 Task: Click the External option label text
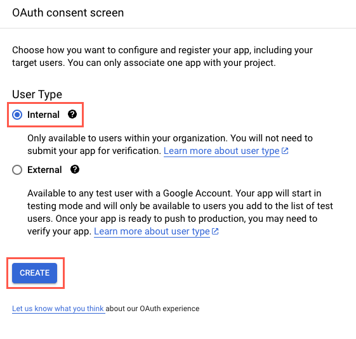(x=44, y=170)
